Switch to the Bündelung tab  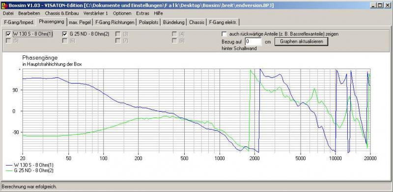(174, 22)
